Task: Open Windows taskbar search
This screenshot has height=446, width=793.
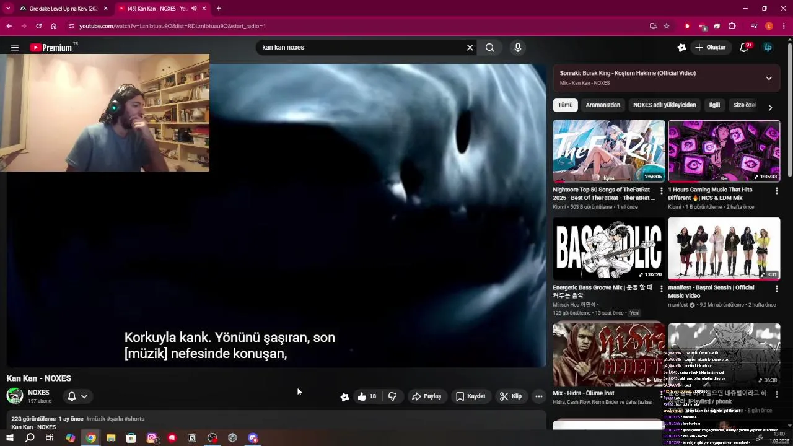Action: tap(30, 438)
